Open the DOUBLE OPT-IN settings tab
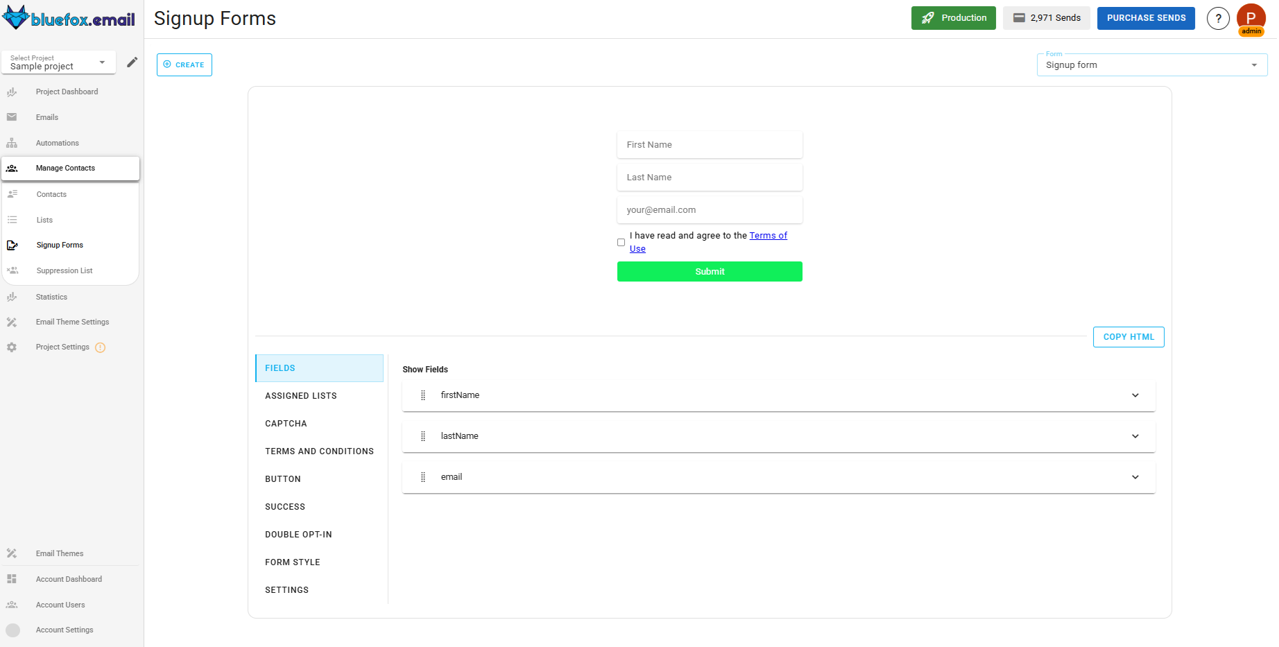Screen dimensions: 1279x647 click(x=298, y=534)
